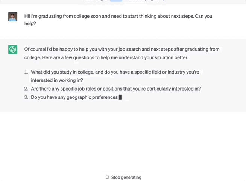Click the list number "3." marker
Screen dimensions: 246x181
(26, 97)
